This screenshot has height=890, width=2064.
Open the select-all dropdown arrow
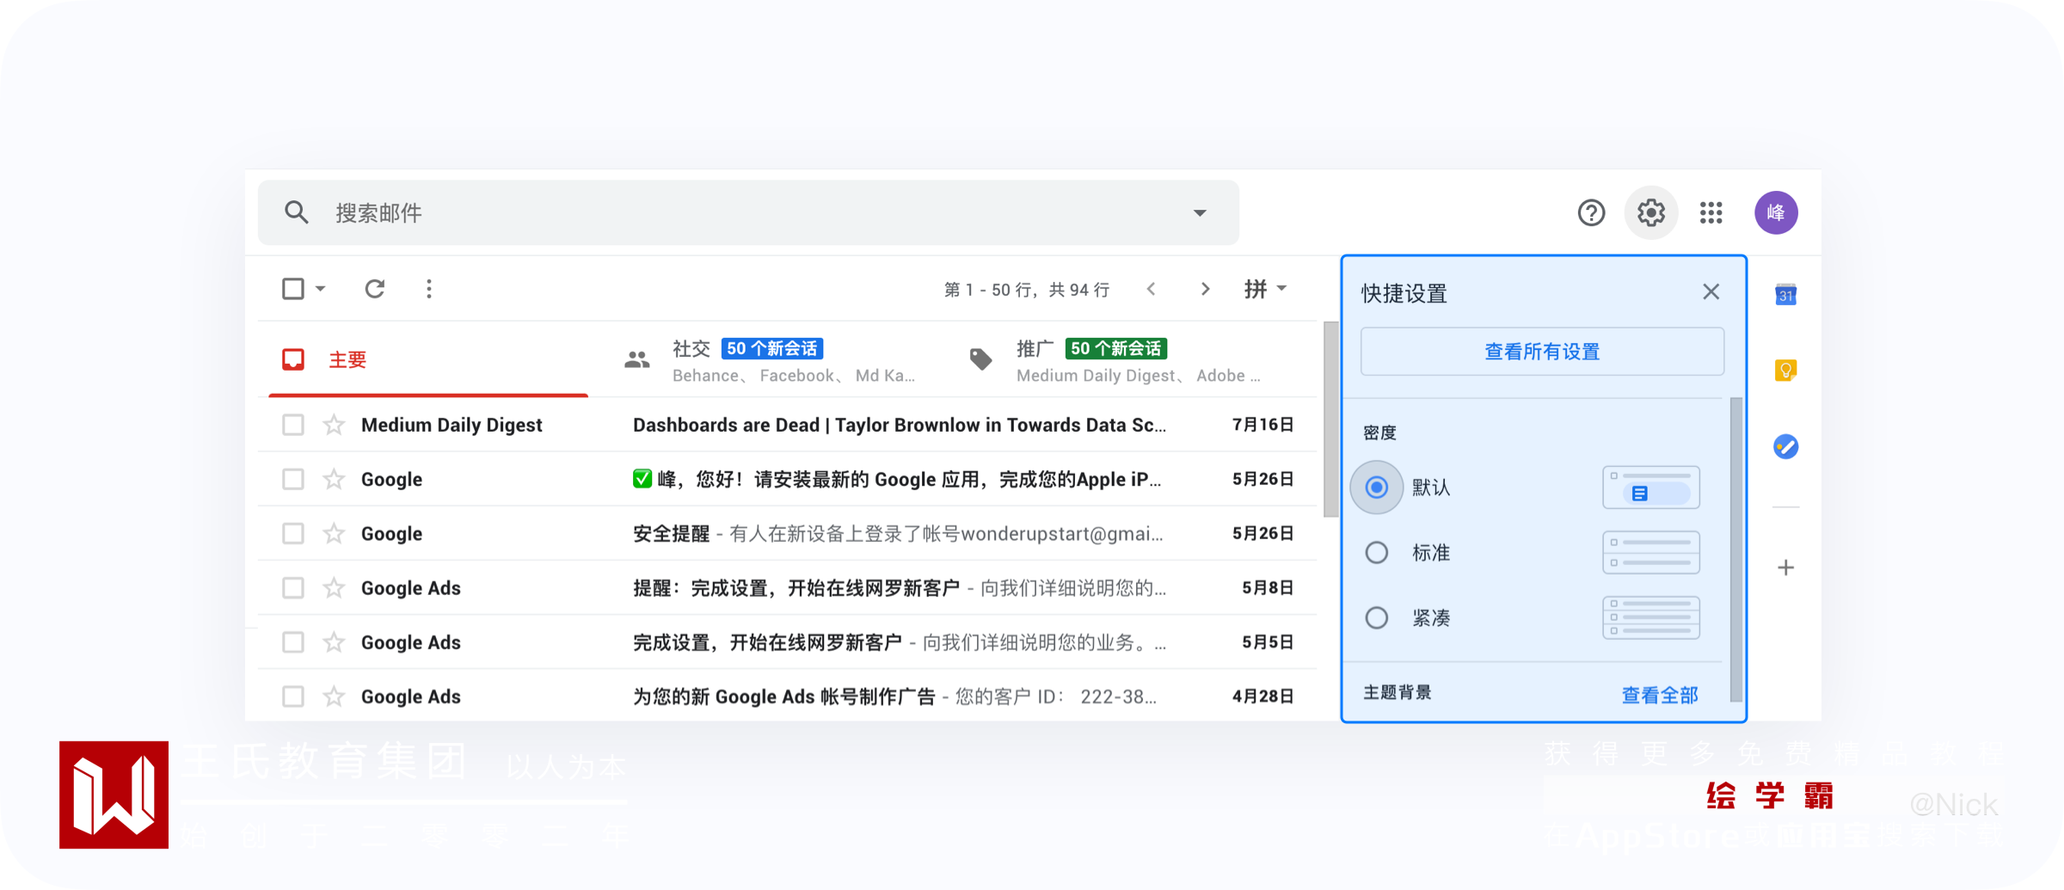coord(320,289)
